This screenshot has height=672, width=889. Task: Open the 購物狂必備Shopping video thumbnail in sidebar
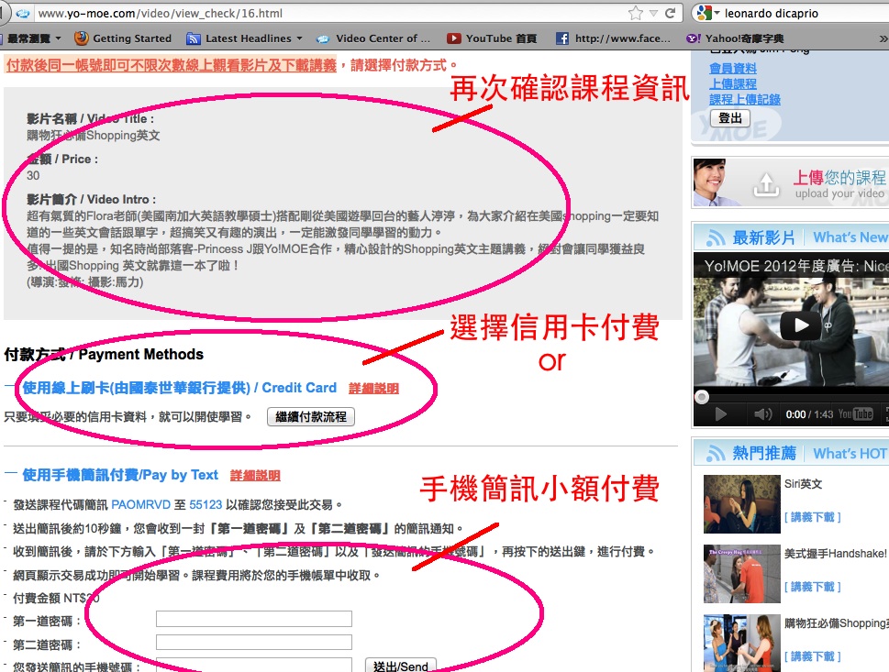tap(741, 643)
